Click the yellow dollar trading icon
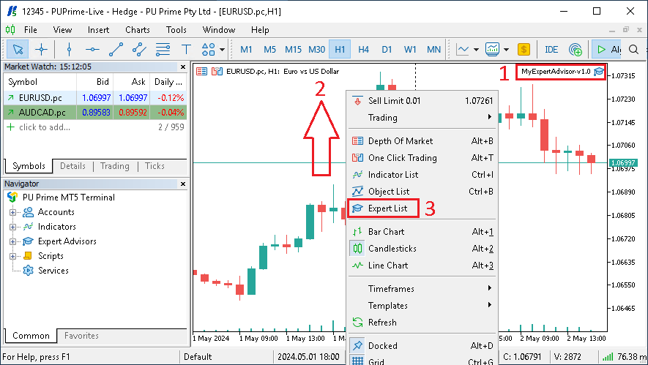The width and height of the screenshot is (648, 365). [x=524, y=50]
